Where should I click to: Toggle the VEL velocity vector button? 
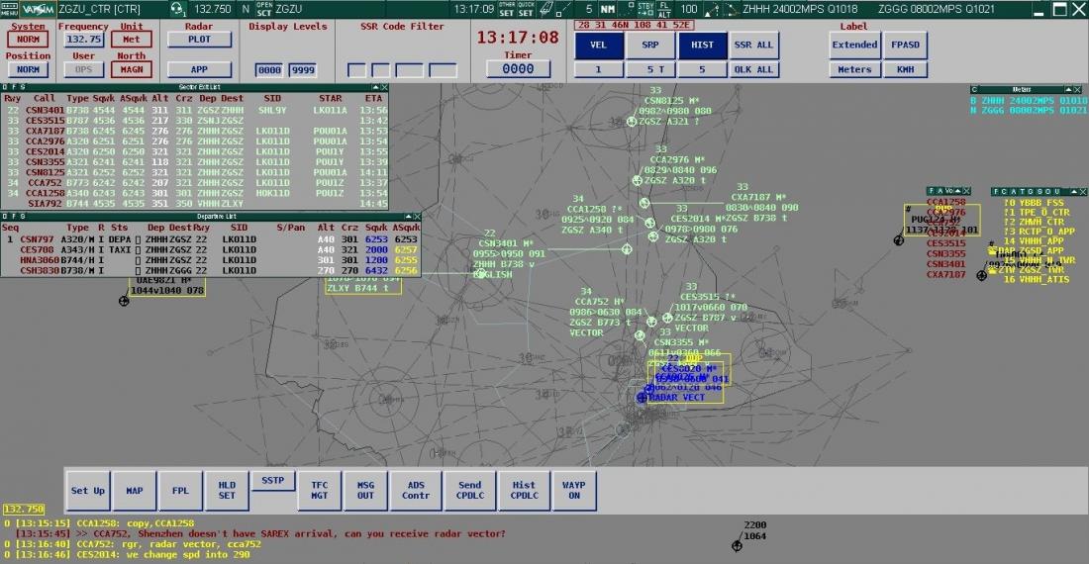pyautogui.click(x=598, y=46)
